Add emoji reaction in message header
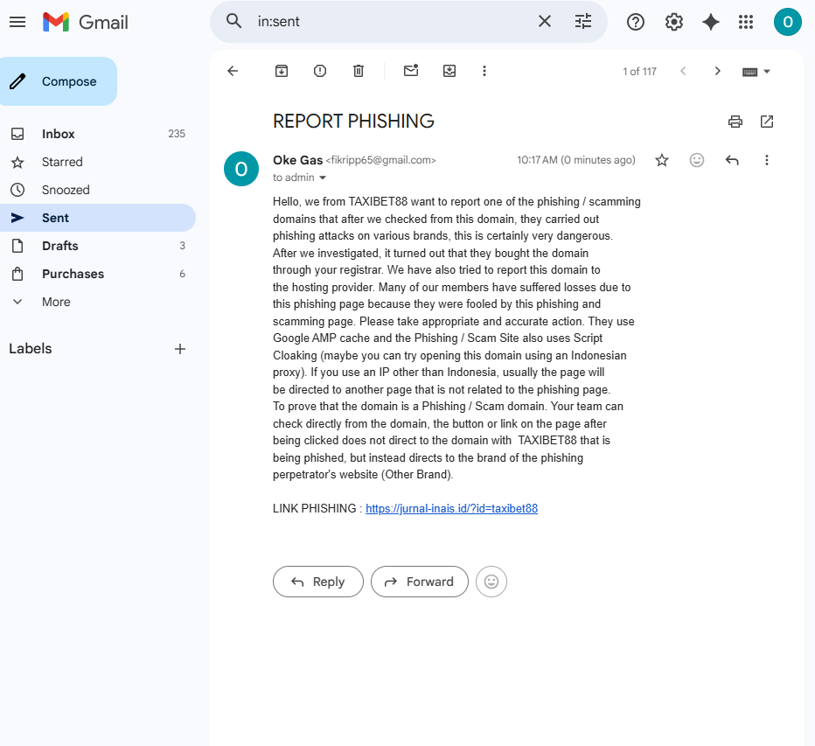 pyautogui.click(x=696, y=160)
